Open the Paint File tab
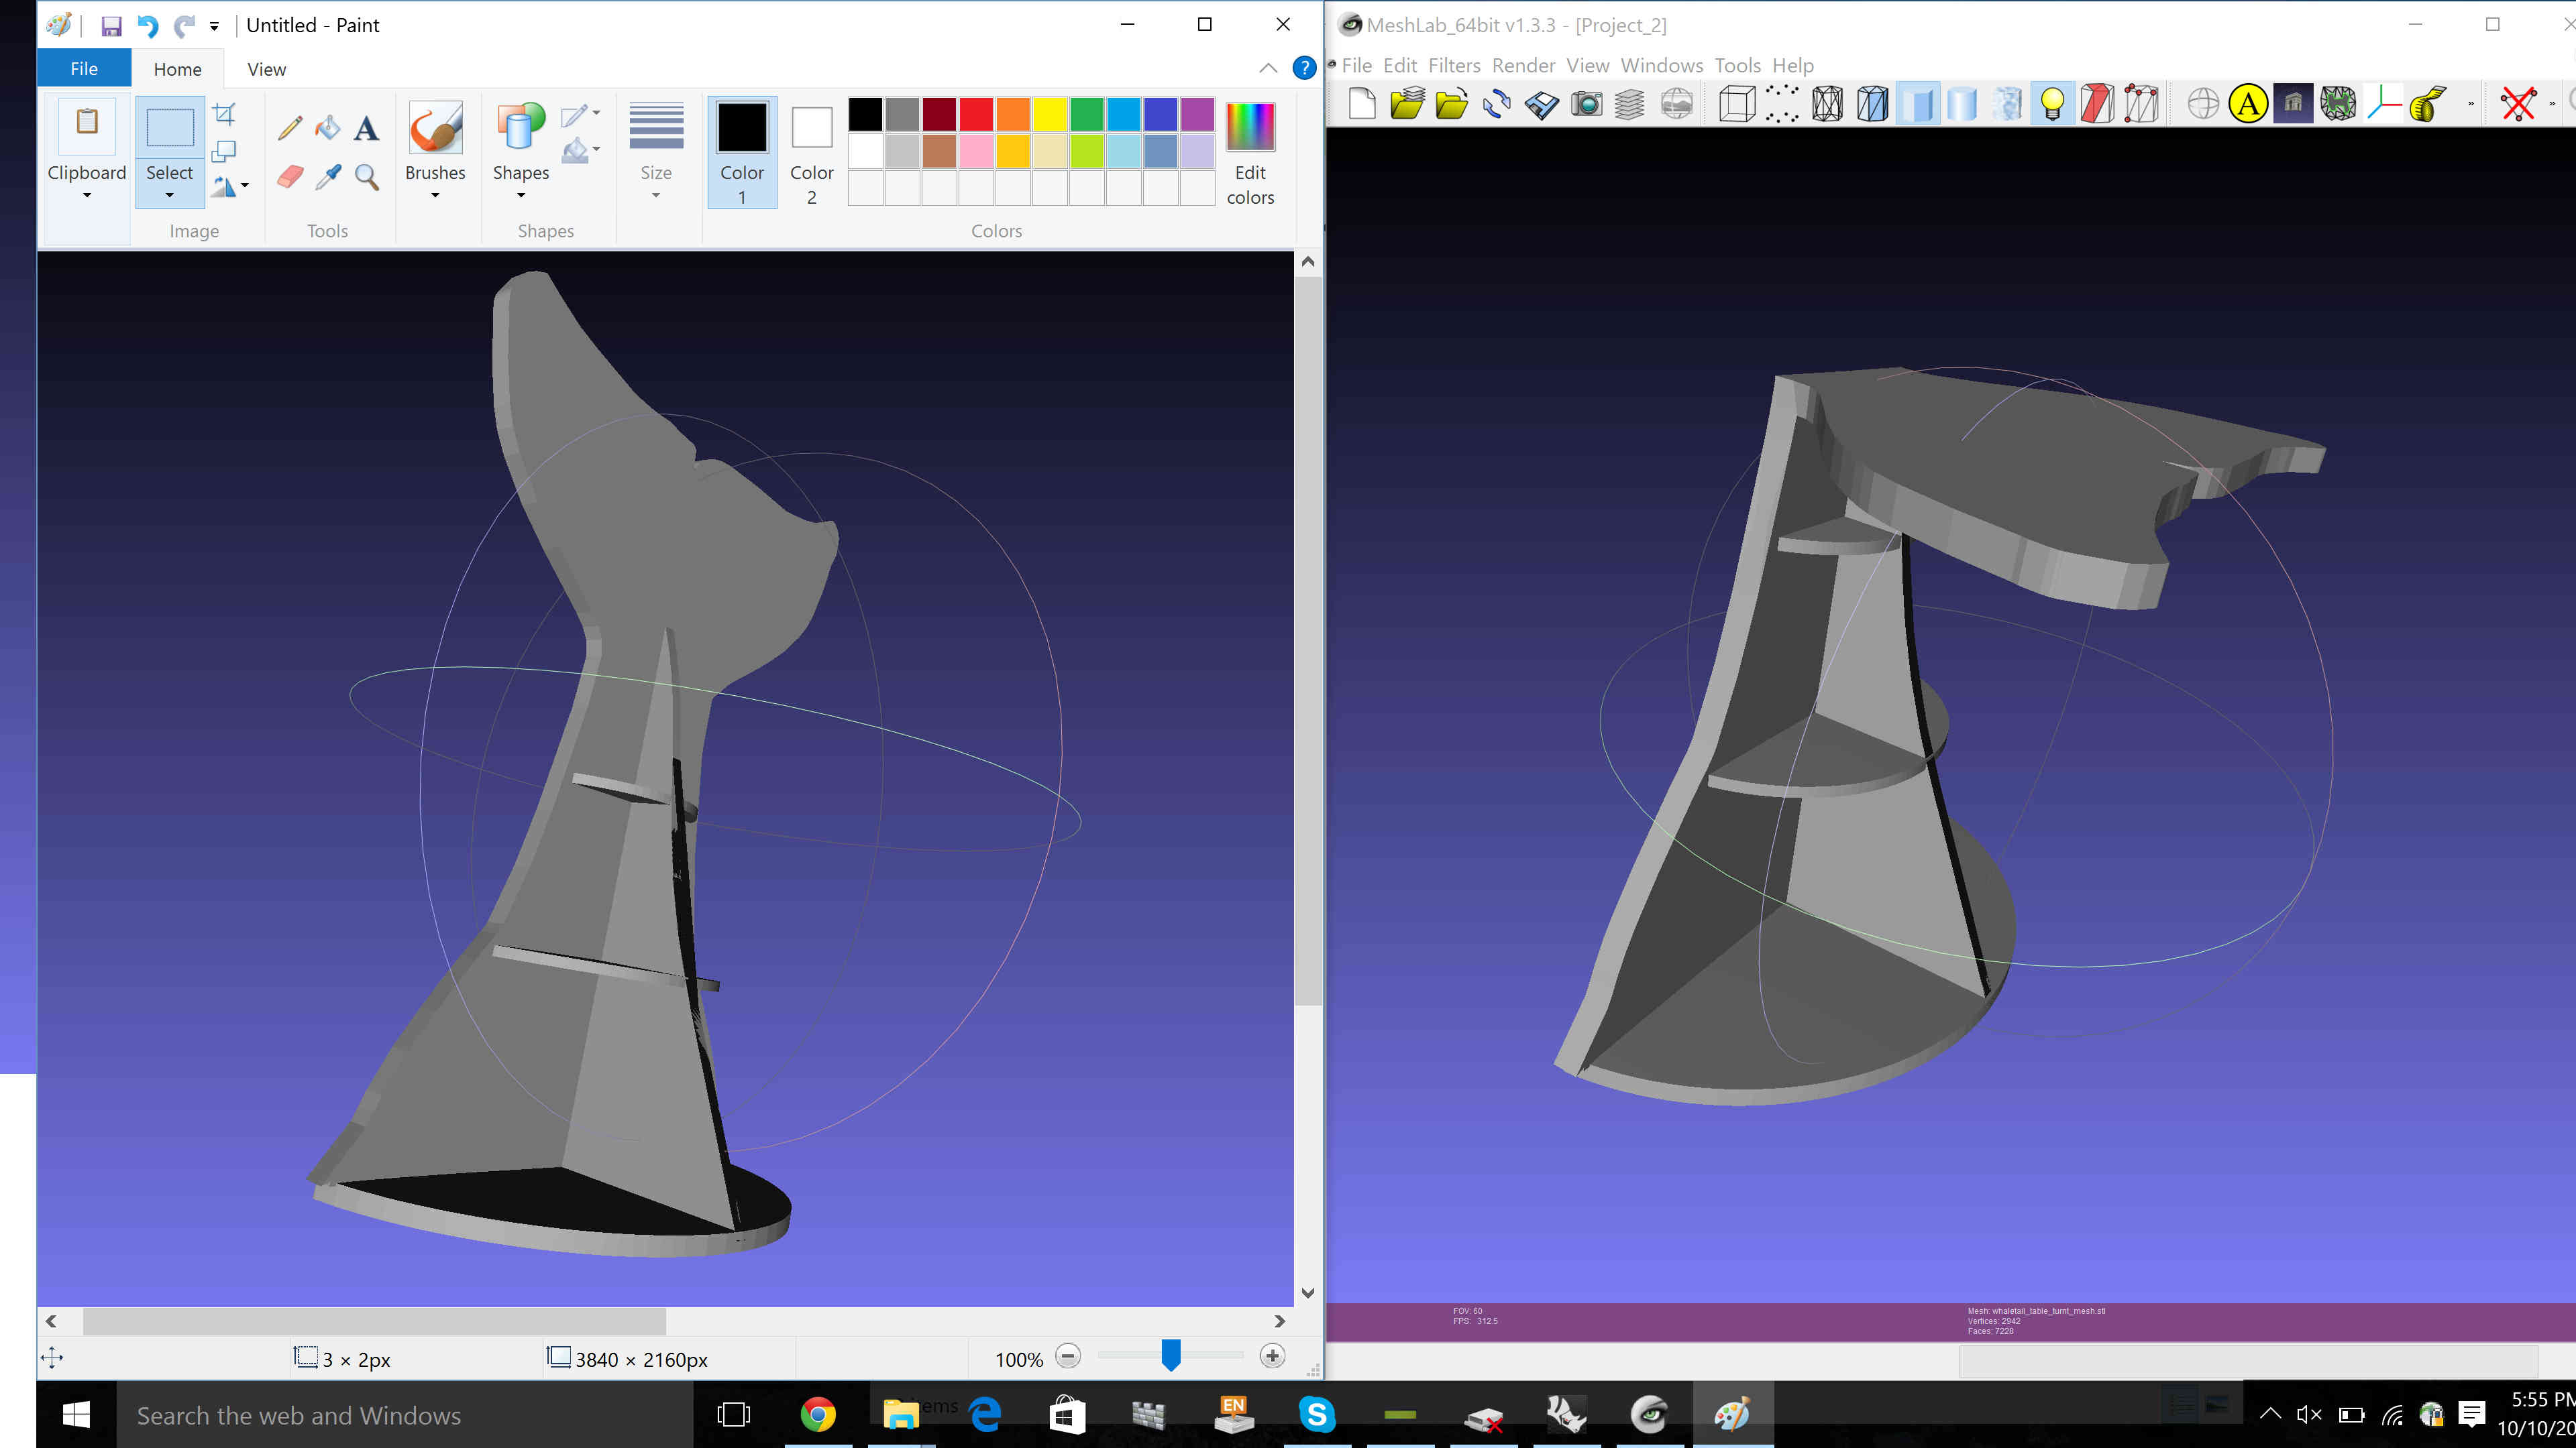The width and height of the screenshot is (2576, 1448). click(84, 68)
